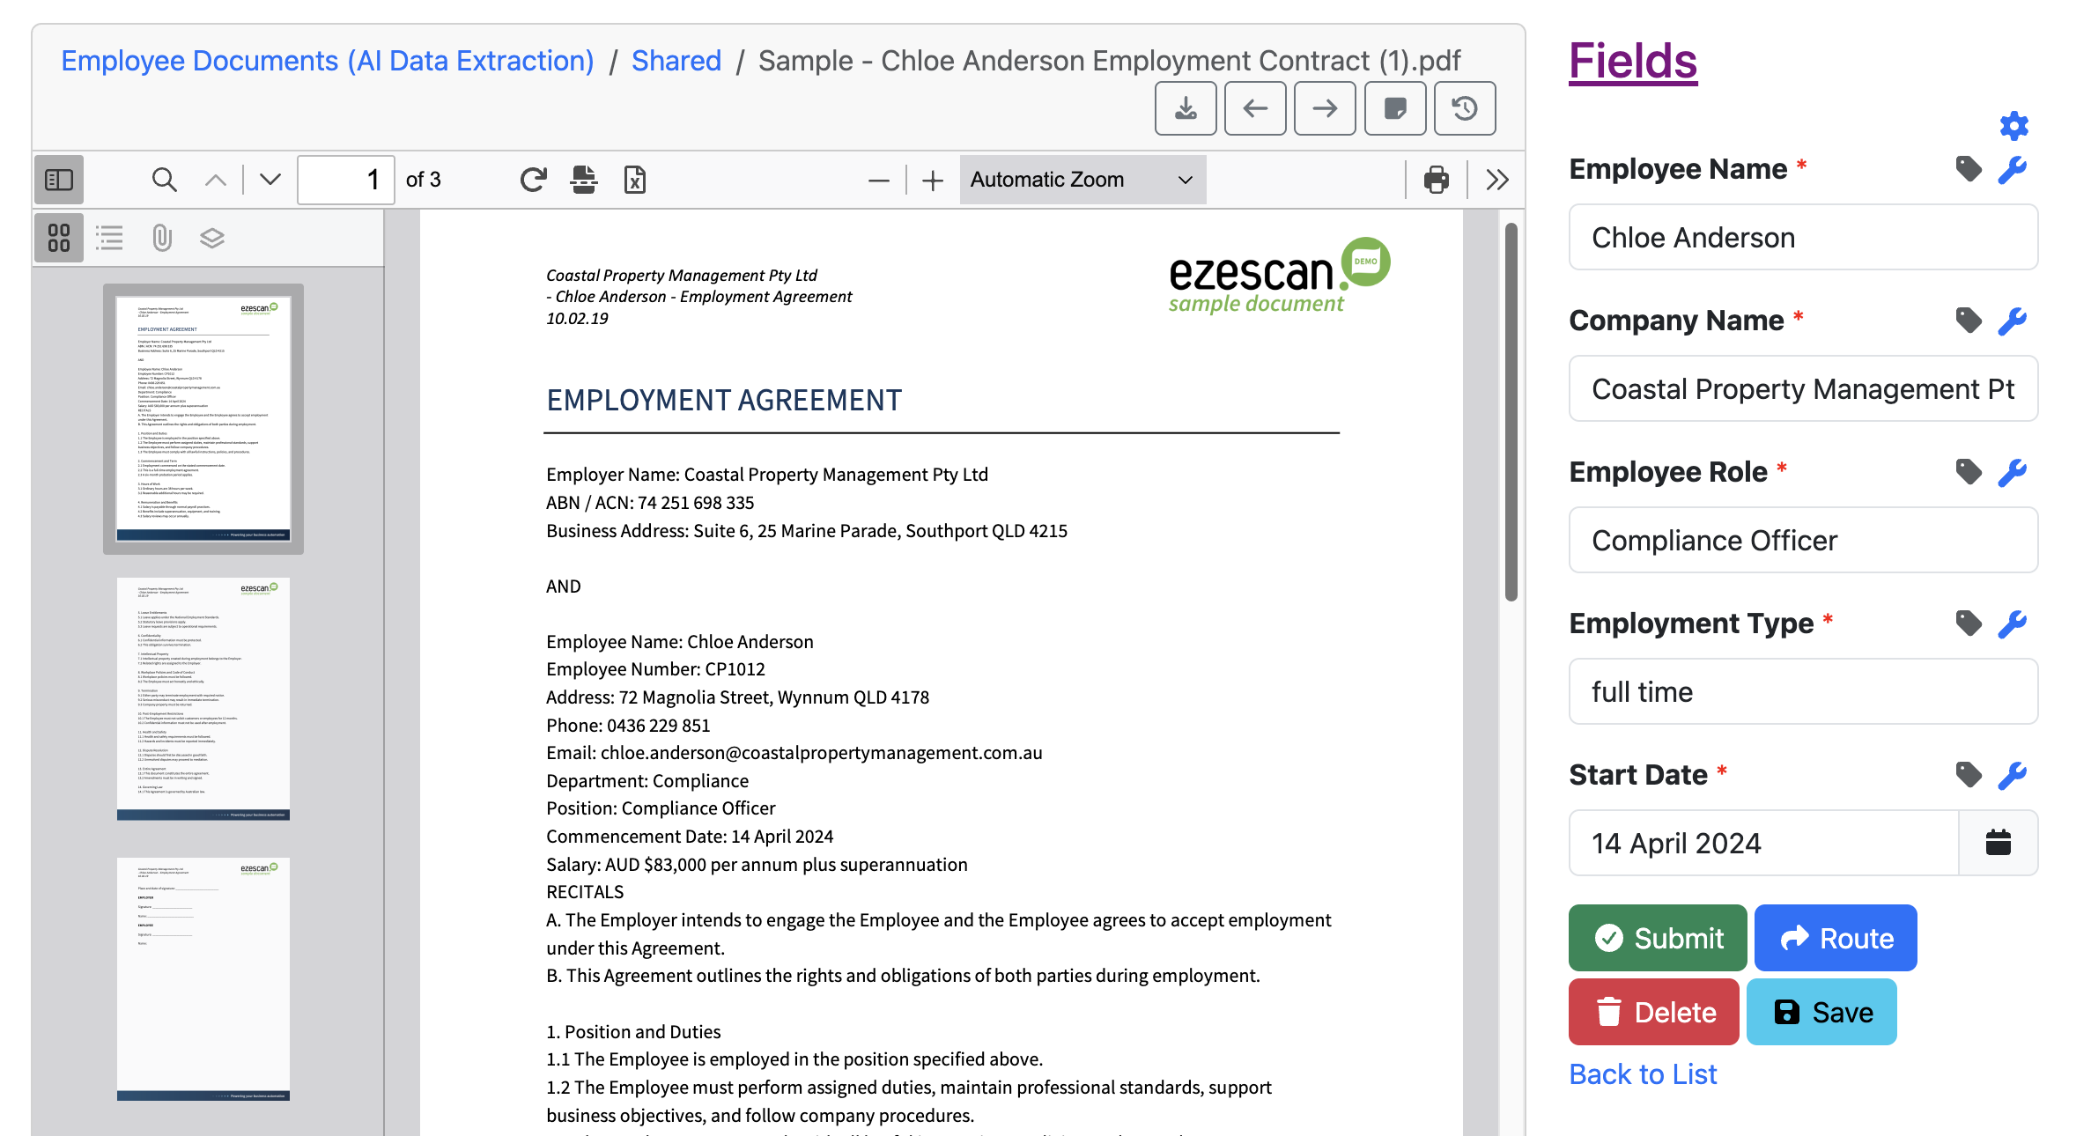Select page 1 thumbnail

[x=203, y=419]
